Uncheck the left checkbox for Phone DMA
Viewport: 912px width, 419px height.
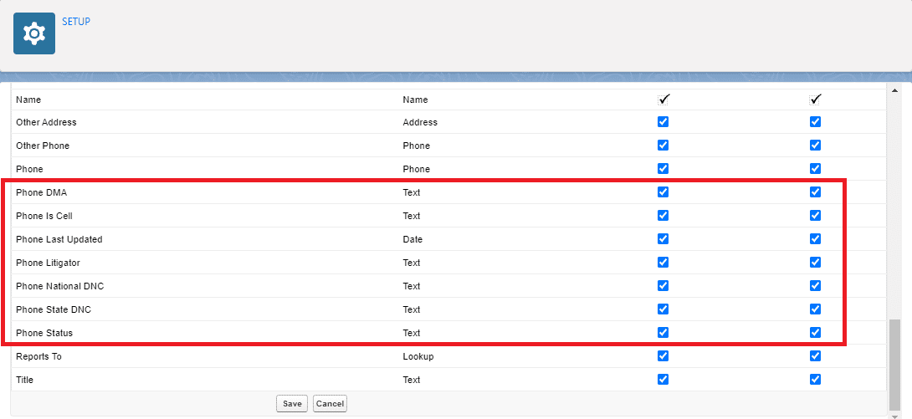tap(664, 192)
